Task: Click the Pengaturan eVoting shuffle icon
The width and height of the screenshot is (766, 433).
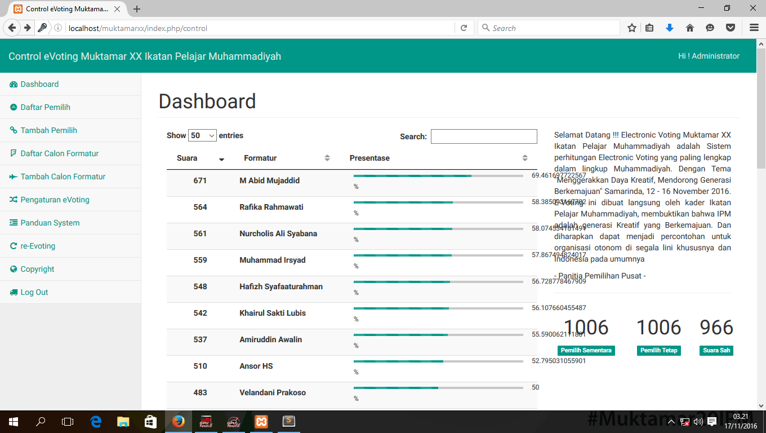Action: pyautogui.click(x=14, y=200)
